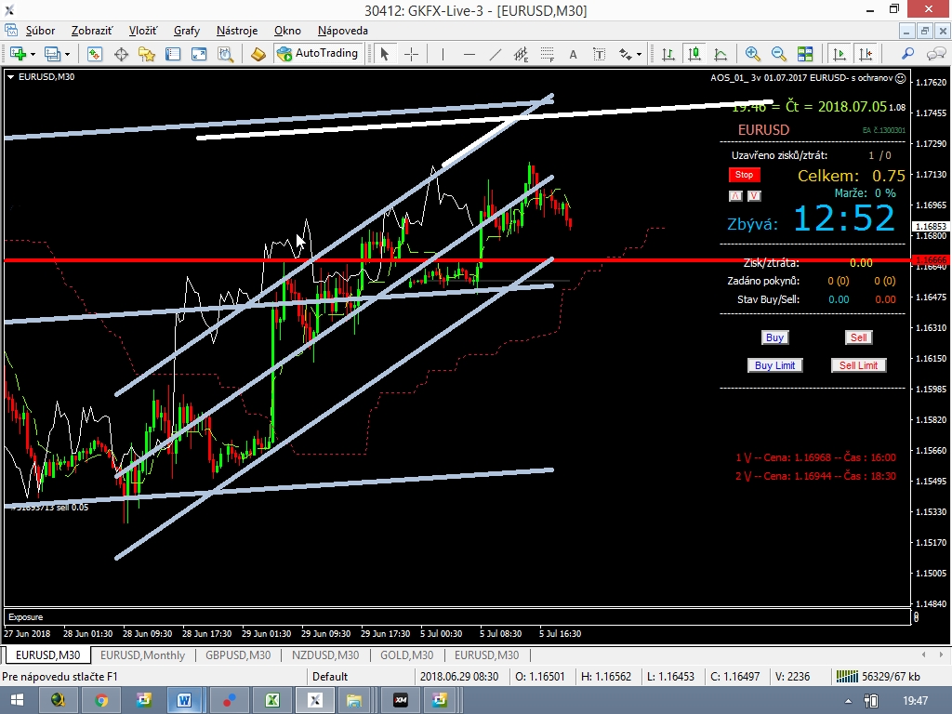Viewport: 952px width, 714px height.
Task: Tile chart windows icon
Action: [x=805, y=54]
